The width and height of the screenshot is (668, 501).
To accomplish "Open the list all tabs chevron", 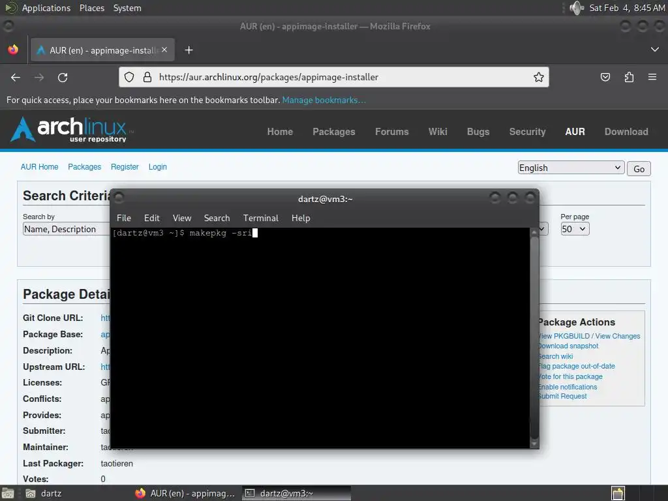I will coord(655,50).
